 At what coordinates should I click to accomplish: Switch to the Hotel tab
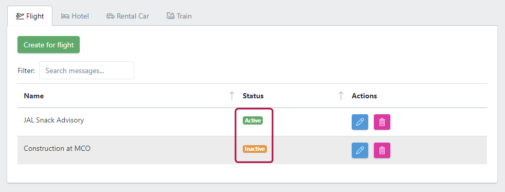coord(75,16)
